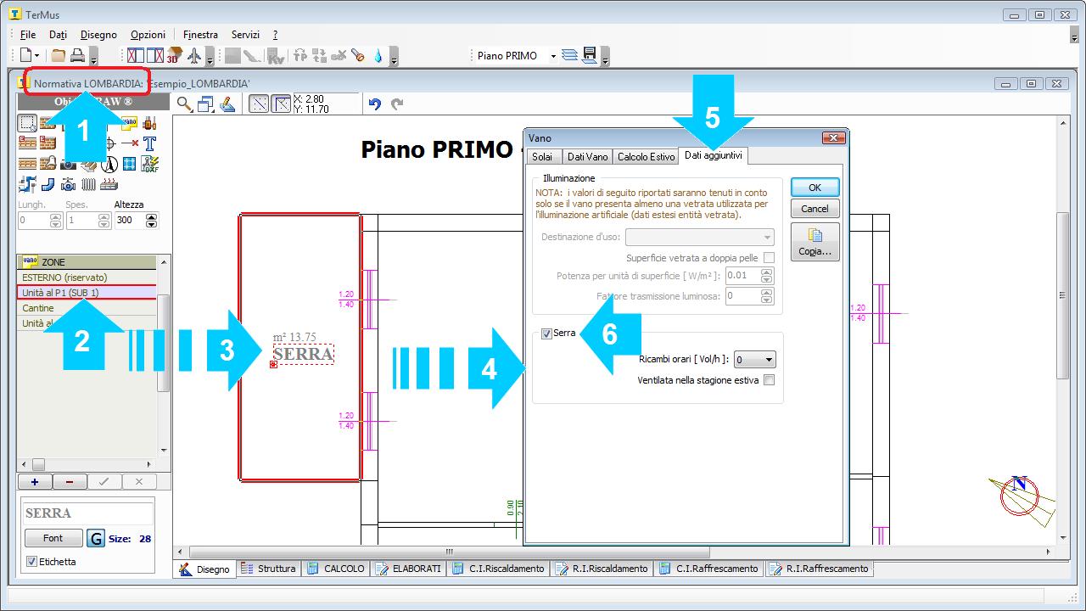Click the printer icon in toolbar
Image resolution: width=1086 pixels, height=611 pixels.
tap(77, 56)
